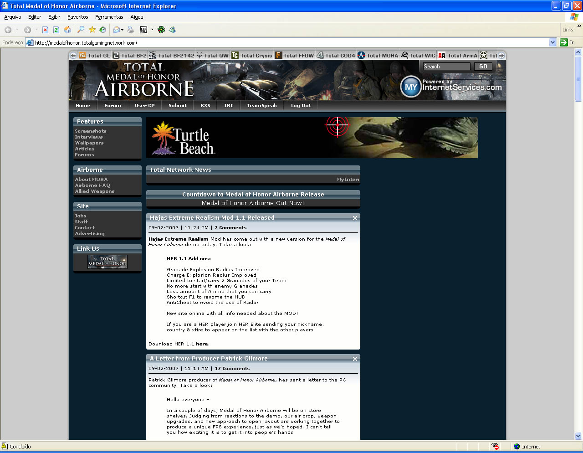The image size is (583, 453).
Task: Expand the address bar URL dropdown
Action: [x=552, y=42]
